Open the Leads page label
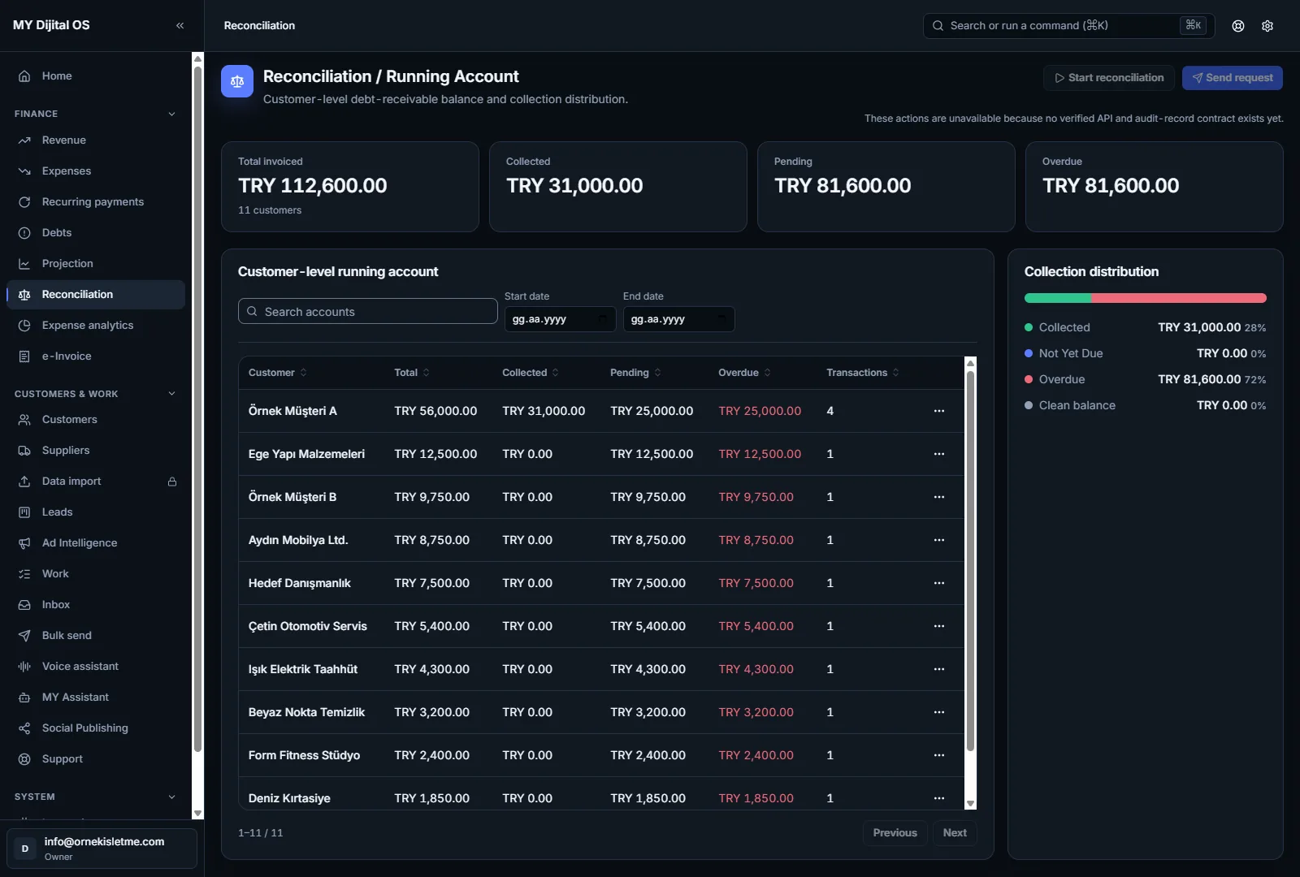Screen dimensions: 1300x877 pyautogui.click(x=58, y=512)
